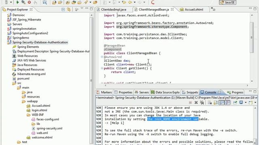Click the debug gear icon in toolbar
This screenshot has width=259, height=145.
click(x=23, y=2)
